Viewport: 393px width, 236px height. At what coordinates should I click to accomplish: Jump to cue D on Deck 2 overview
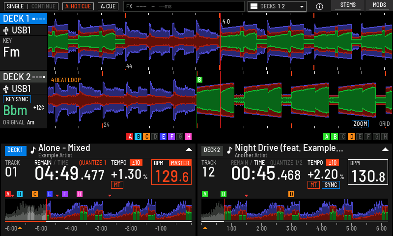pos(291,194)
